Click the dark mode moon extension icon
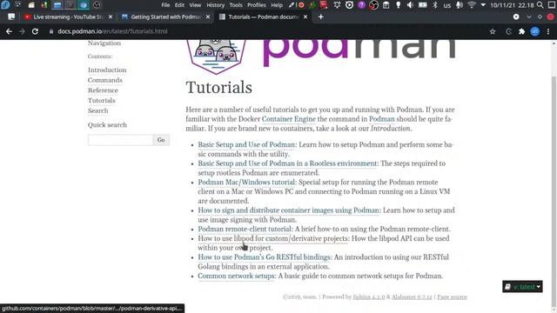This screenshot has height=313, width=557. 508,31
